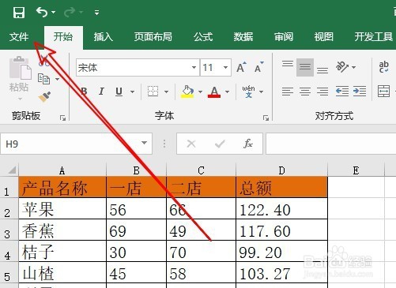This screenshot has height=288, width=396.
Task: Click the confirm checkmark in formula bar
Action: (220, 144)
